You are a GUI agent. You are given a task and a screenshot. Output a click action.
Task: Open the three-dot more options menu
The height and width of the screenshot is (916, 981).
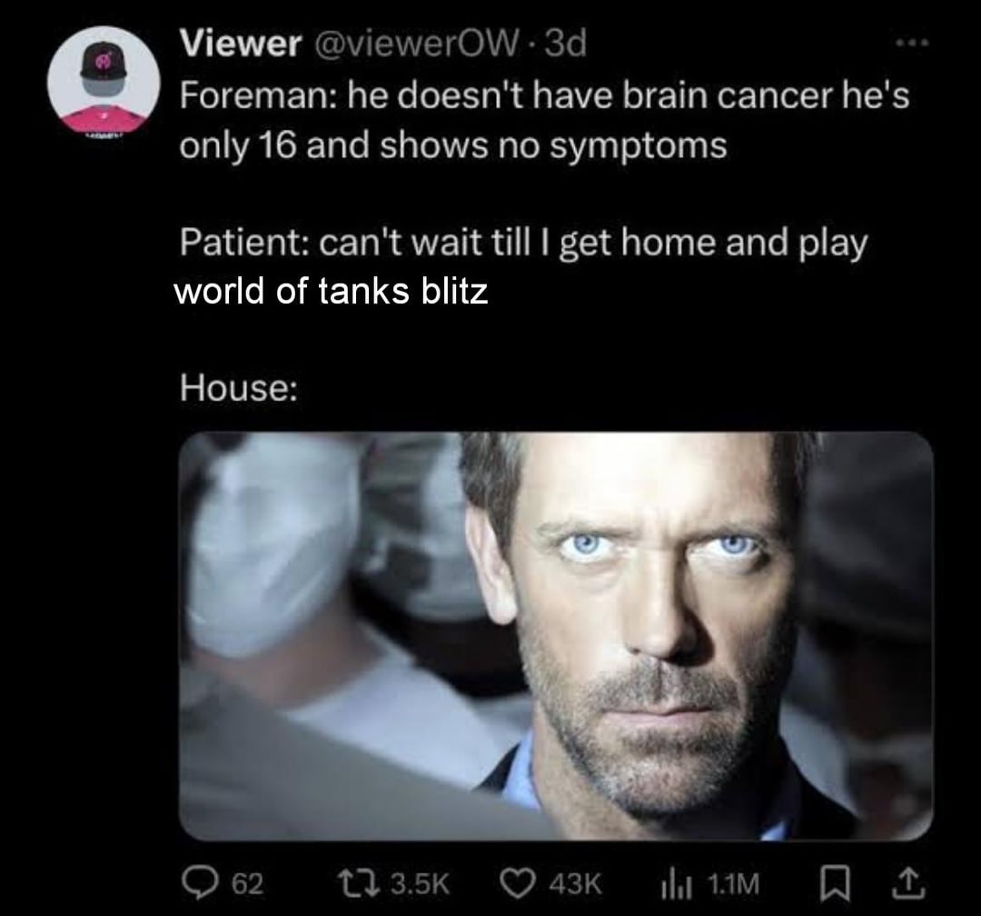(x=912, y=44)
